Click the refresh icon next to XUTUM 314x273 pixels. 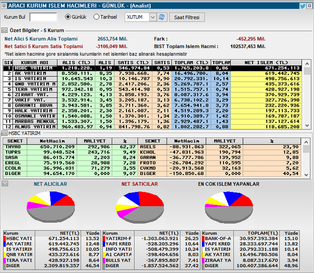click(x=162, y=17)
